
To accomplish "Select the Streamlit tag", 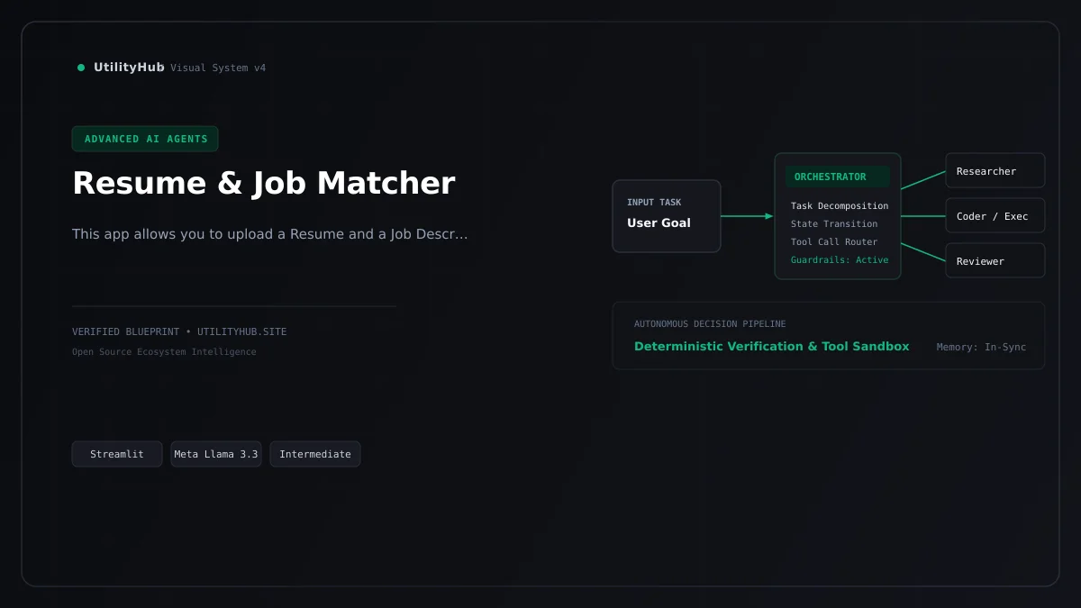I will [117, 454].
